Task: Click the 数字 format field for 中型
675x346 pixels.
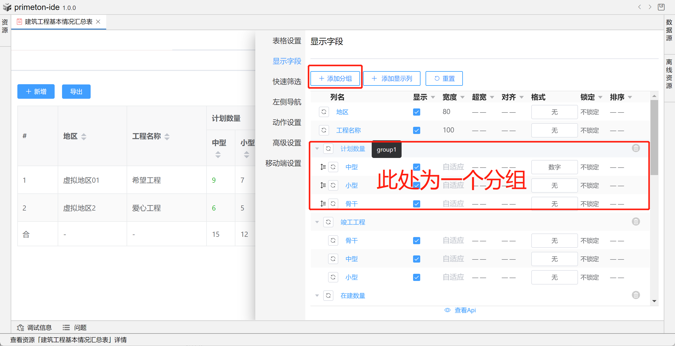Action: [554, 167]
